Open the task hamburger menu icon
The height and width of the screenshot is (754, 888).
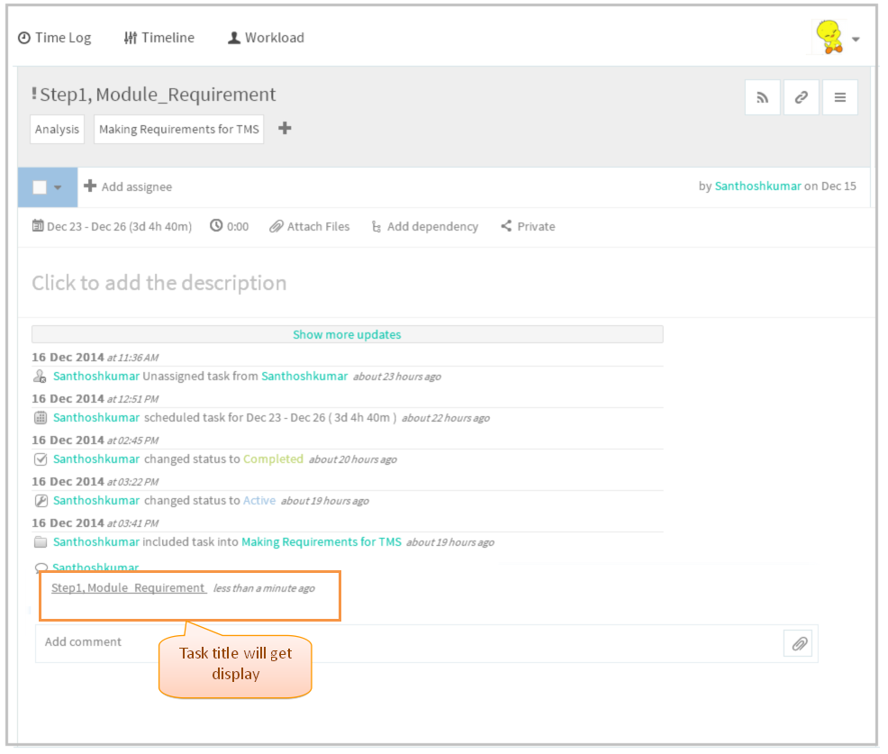pos(840,97)
